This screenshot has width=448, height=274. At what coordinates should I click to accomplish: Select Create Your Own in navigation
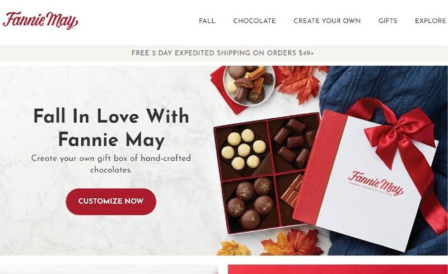(327, 21)
